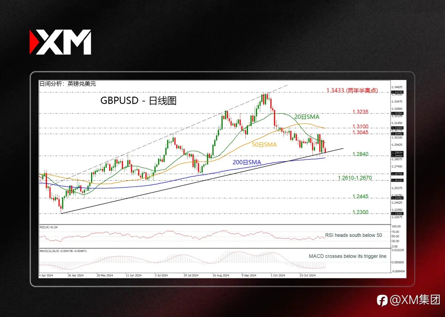The image size is (445, 317).
Task: Click the '1.28400' price axis tag
Action: [397, 156]
